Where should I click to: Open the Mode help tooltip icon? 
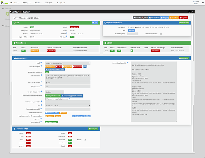[41, 63]
